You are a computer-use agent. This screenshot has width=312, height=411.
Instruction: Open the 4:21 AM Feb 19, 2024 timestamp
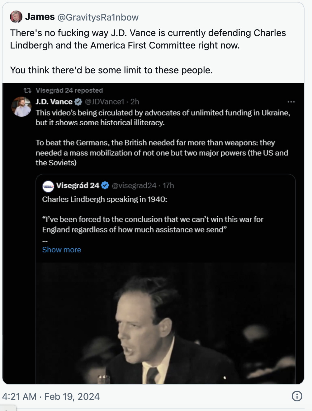51,396
